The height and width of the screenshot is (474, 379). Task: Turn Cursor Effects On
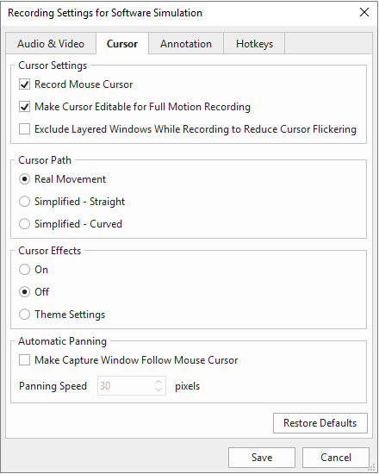[x=24, y=270]
